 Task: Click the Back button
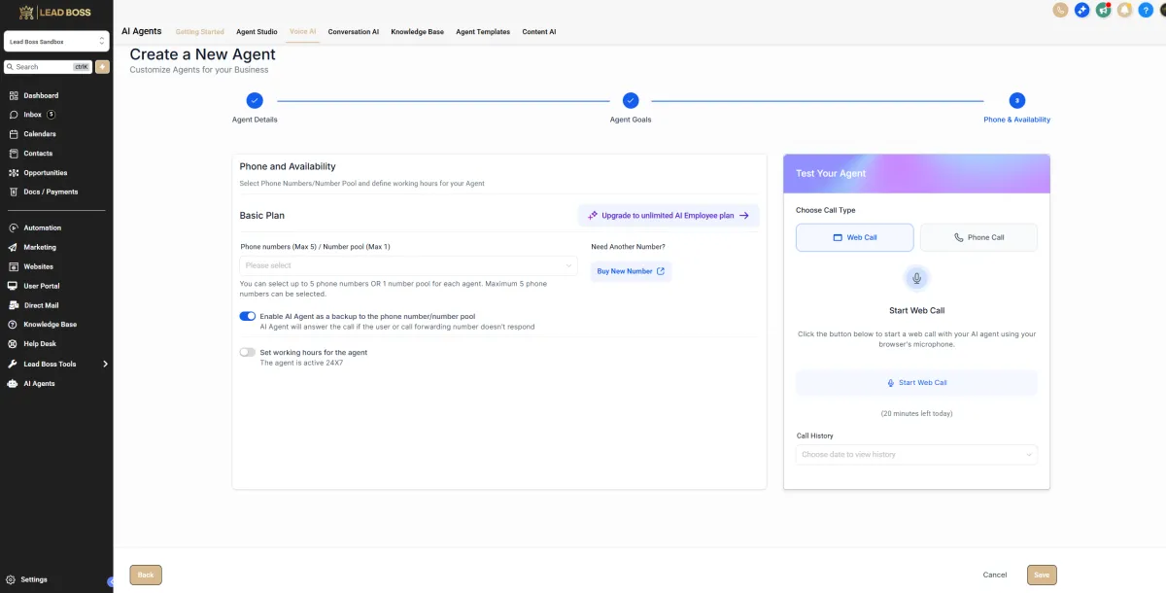pos(146,575)
